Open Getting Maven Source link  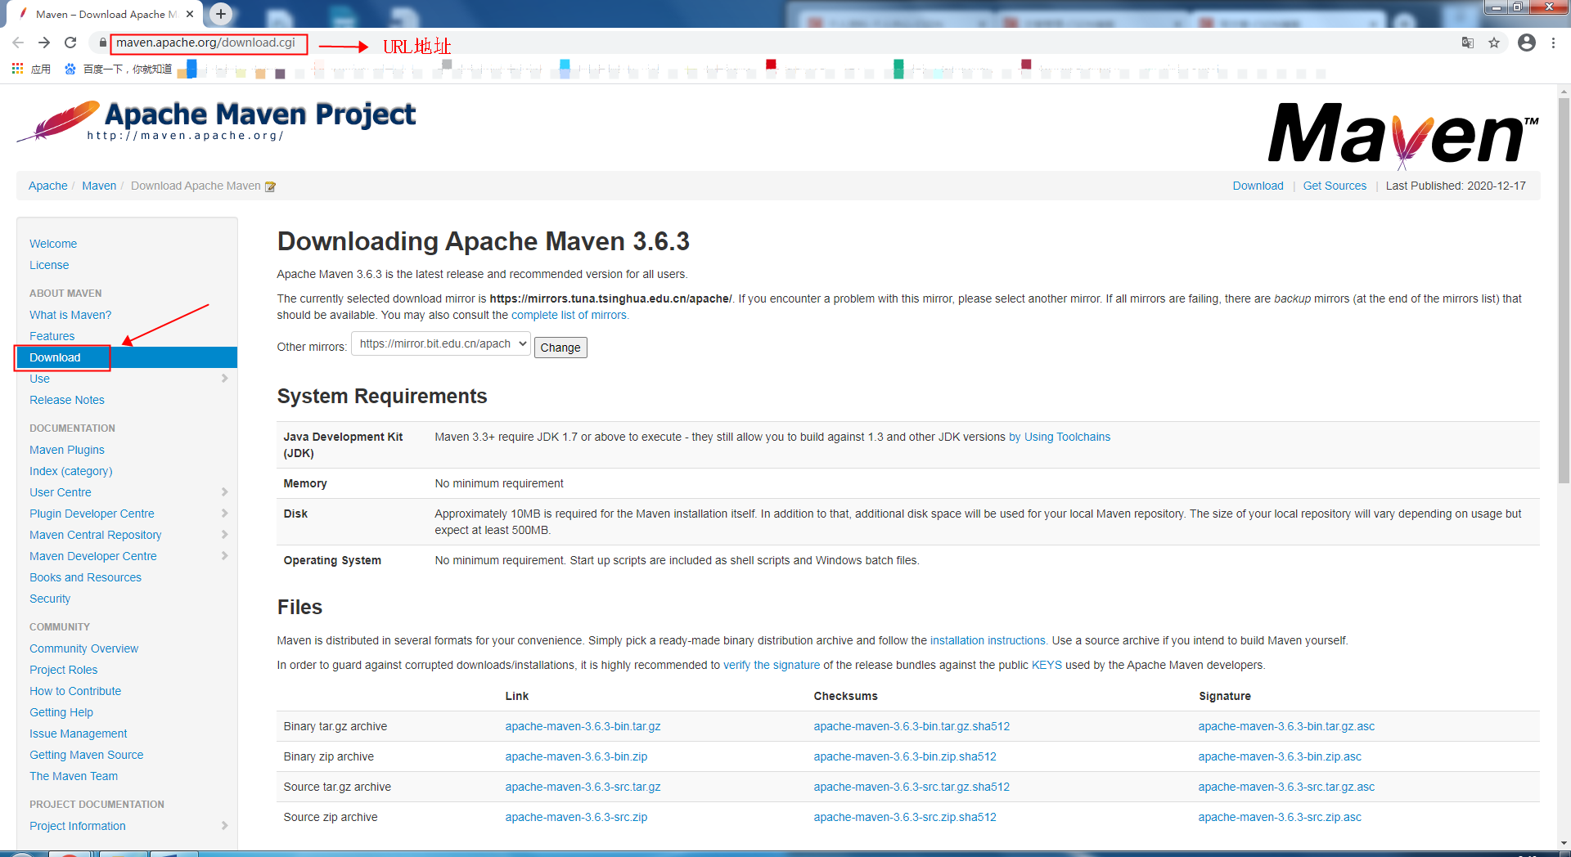coord(87,755)
